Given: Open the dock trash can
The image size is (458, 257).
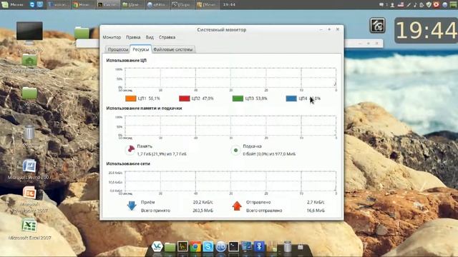Looking at the screenshot, I should [x=288, y=246].
